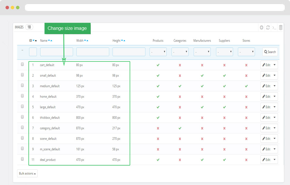Toggle Products status for scene_default
This screenshot has width=290, height=185.
(158, 139)
